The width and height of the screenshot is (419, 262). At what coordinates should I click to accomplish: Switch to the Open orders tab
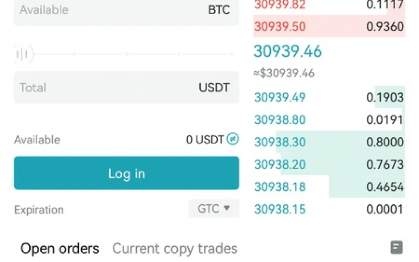pyautogui.click(x=60, y=248)
